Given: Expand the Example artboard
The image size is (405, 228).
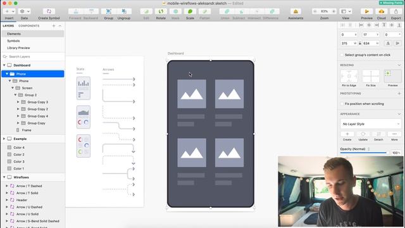Looking at the screenshot, I should pyautogui.click(x=4, y=139).
